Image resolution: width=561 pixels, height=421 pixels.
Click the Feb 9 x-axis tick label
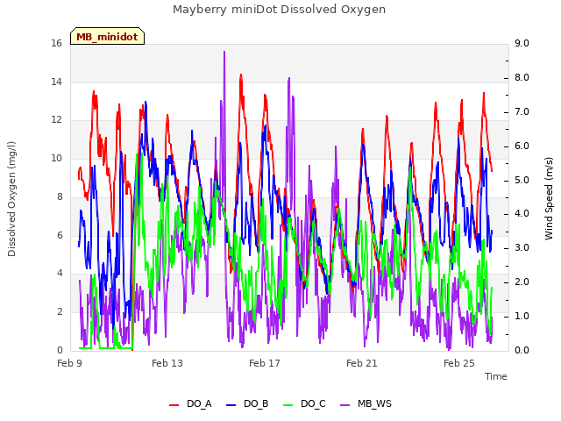pos(70,363)
